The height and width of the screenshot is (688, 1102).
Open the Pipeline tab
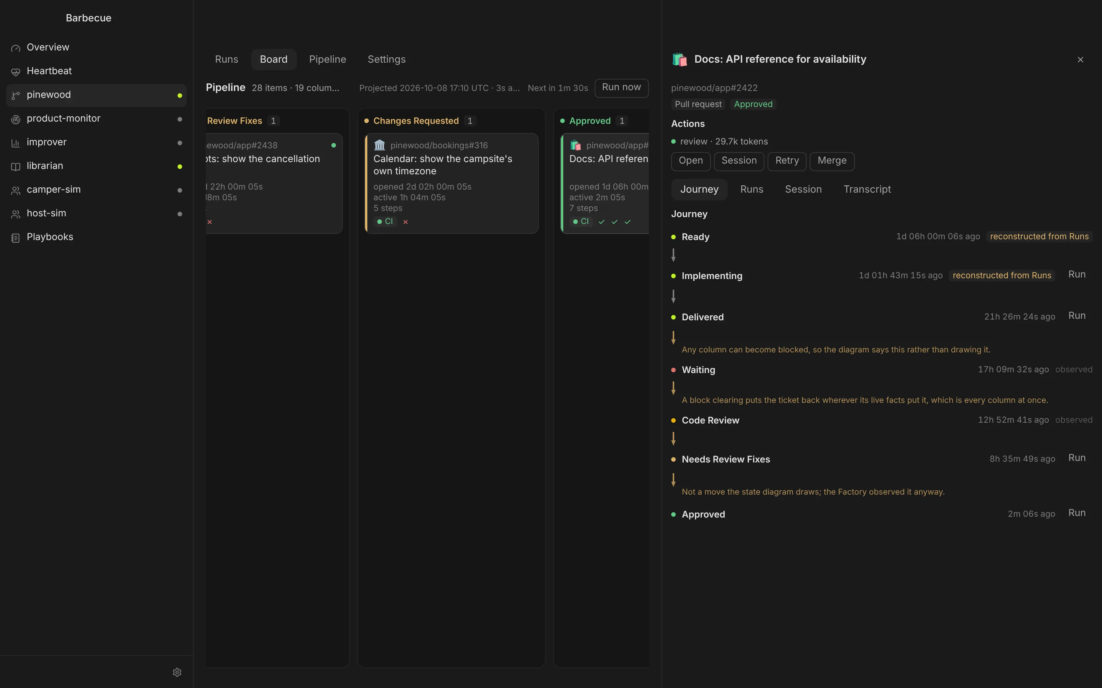tap(328, 60)
